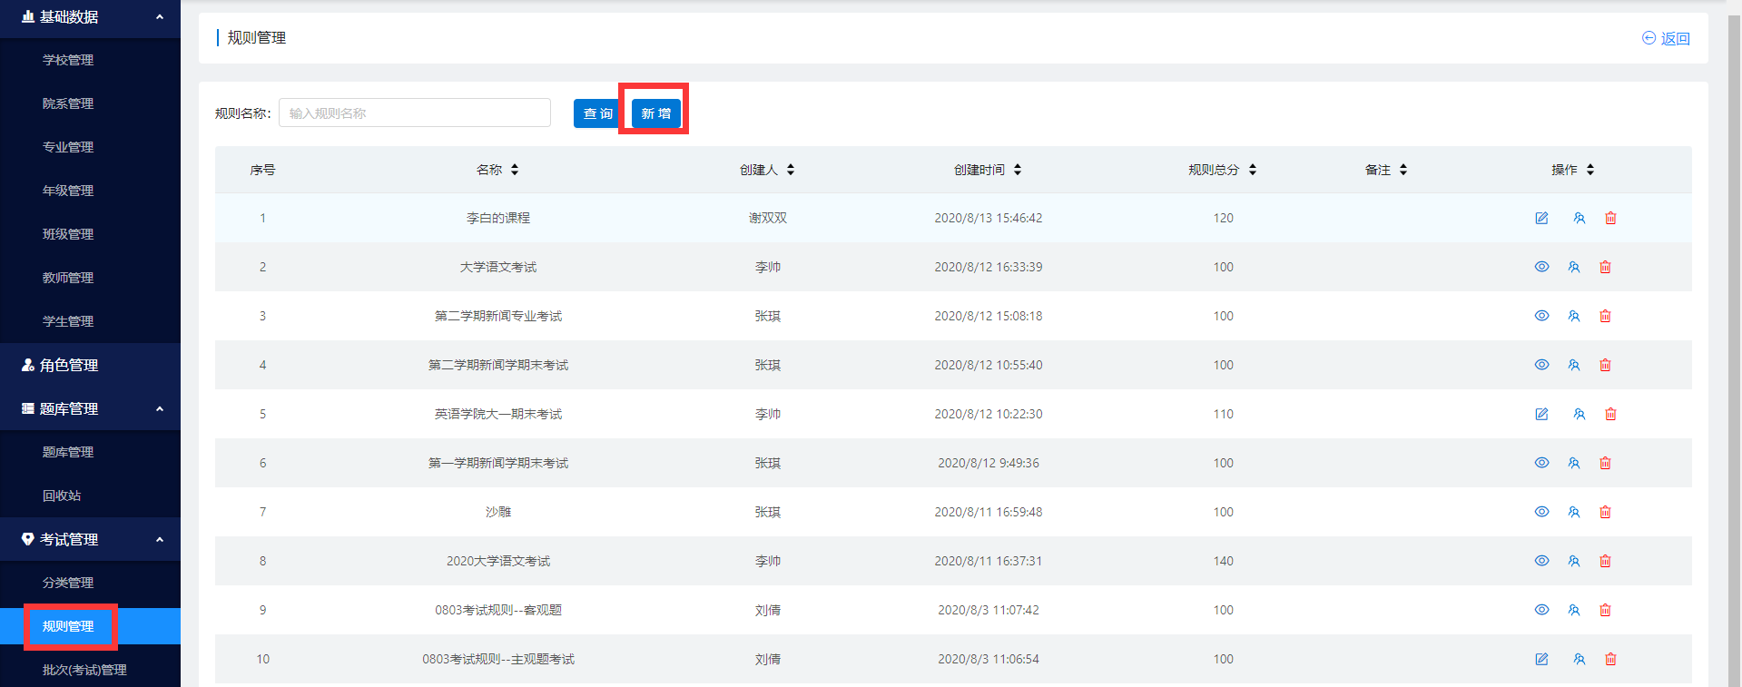Viewport: 1742px width, 687px height.
Task: Click the 序号 column header
Action: tap(263, 170)
